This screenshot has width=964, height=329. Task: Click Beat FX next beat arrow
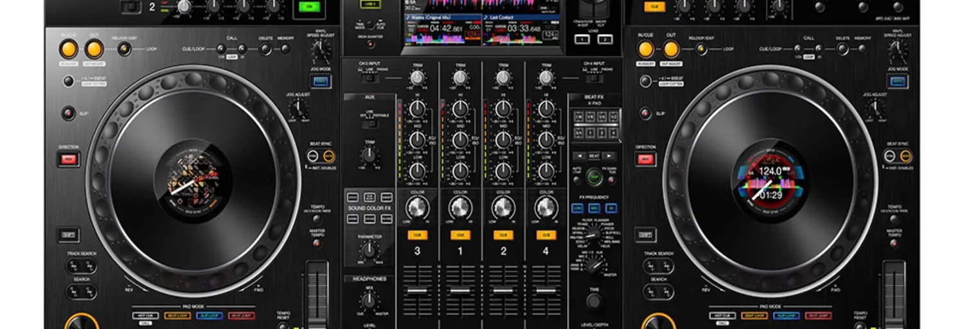tap(609, 156)
